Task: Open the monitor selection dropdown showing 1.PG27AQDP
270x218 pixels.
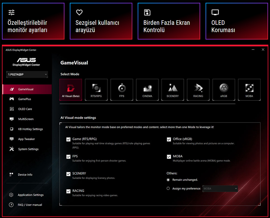Action: 27,74
